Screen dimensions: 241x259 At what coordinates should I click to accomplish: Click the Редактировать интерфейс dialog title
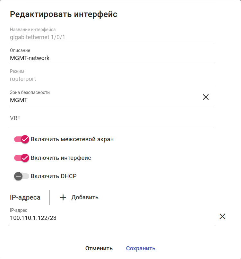pyautogui.click(x=64, y=14)
